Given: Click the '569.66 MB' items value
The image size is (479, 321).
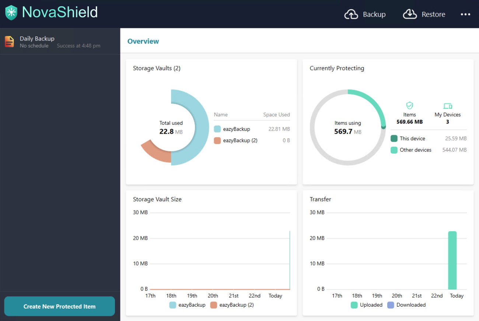Looking at the screenshot, I should pyautogui.click(x=409, y=122).
